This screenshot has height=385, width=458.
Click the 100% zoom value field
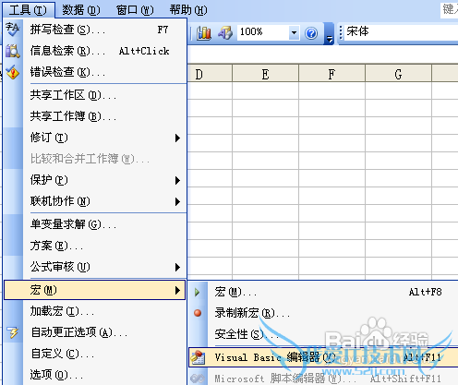pyautogui.click(x=263, y=32)
